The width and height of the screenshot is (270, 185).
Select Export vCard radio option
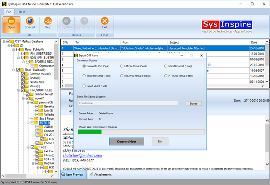(x=84, y=86)
